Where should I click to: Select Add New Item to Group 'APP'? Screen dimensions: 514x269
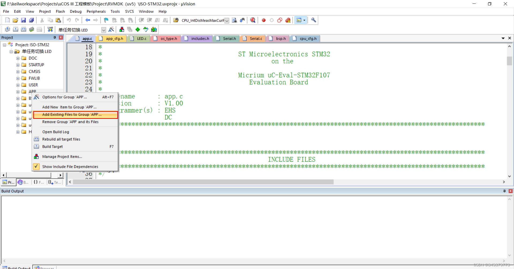(75, 107)
